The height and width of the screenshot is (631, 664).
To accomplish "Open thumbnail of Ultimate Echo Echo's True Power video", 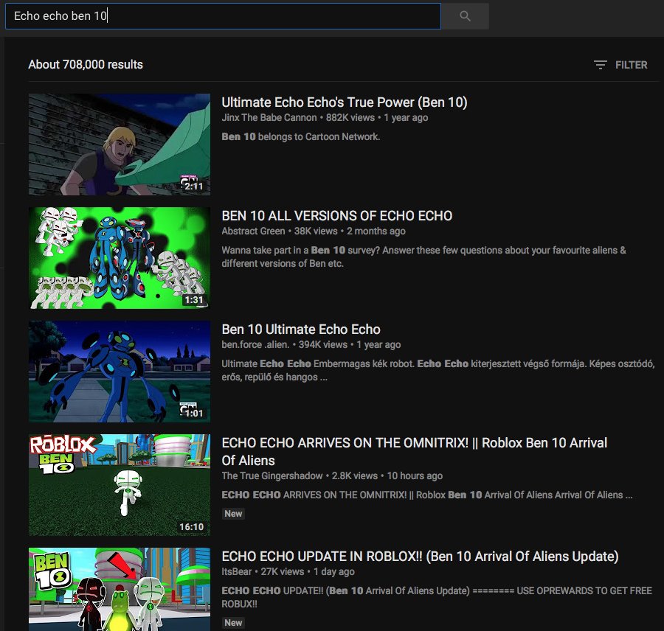I will click(120, 144).
